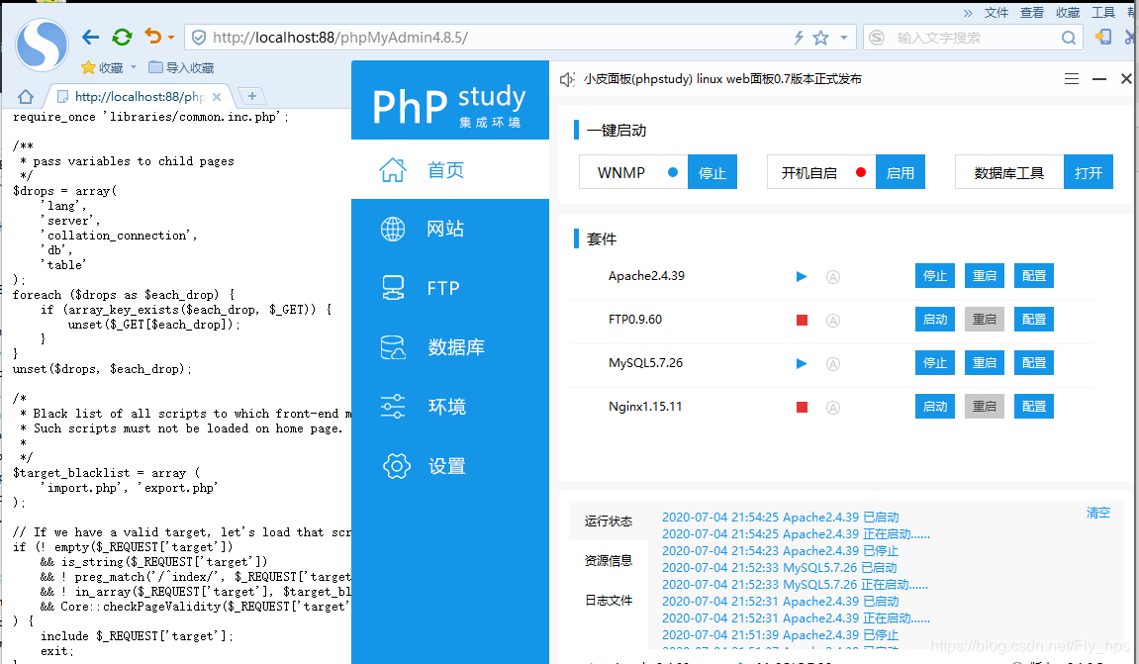Screen dimensions: 1139x664
Task: Configure MySQL5.7.26
Action: pyautogui.click(x=1034, y=362)
